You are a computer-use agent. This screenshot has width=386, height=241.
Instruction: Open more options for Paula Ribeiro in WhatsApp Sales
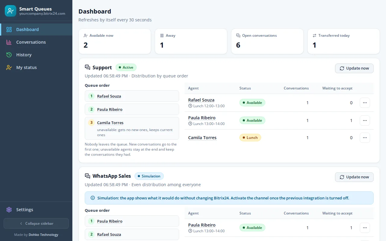click(x=365, y=228)
